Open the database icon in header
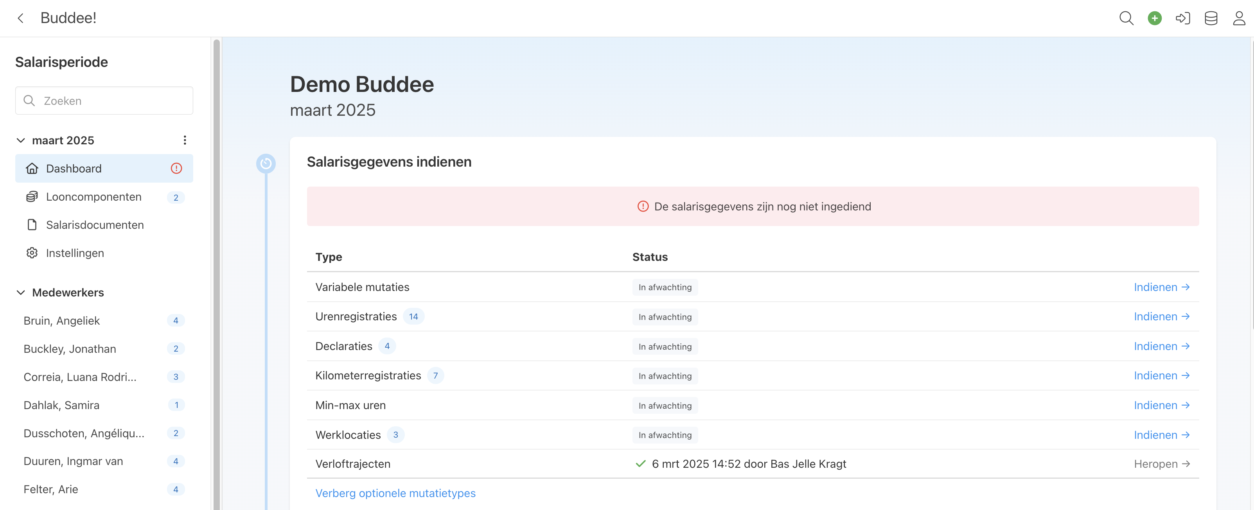The width and height of the screenshot is (1254, 510). click(1211, 18)
